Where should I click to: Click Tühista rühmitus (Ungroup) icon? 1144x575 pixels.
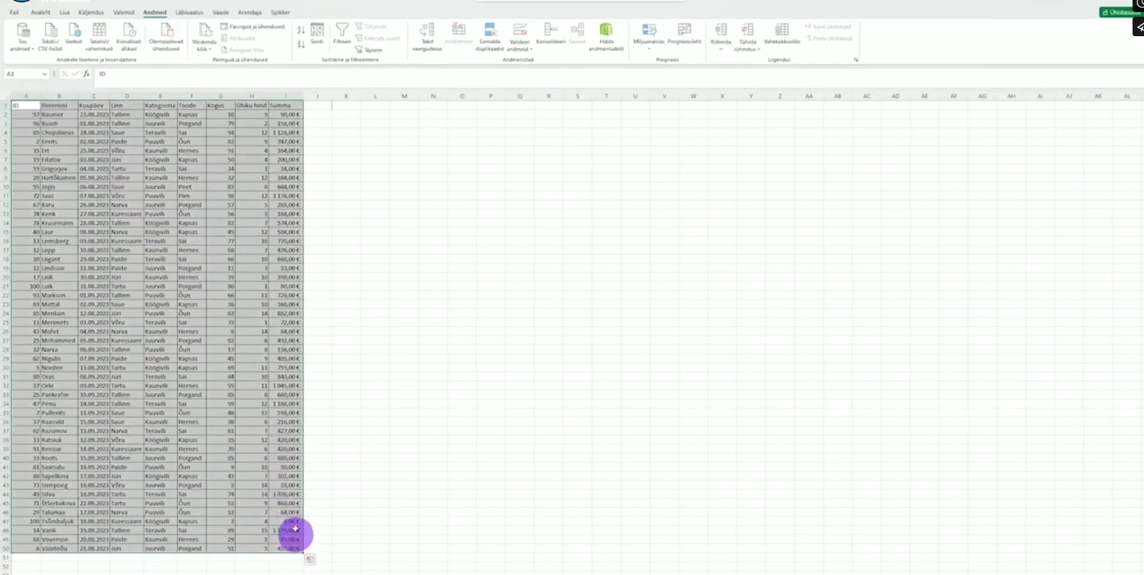point(748,30)
